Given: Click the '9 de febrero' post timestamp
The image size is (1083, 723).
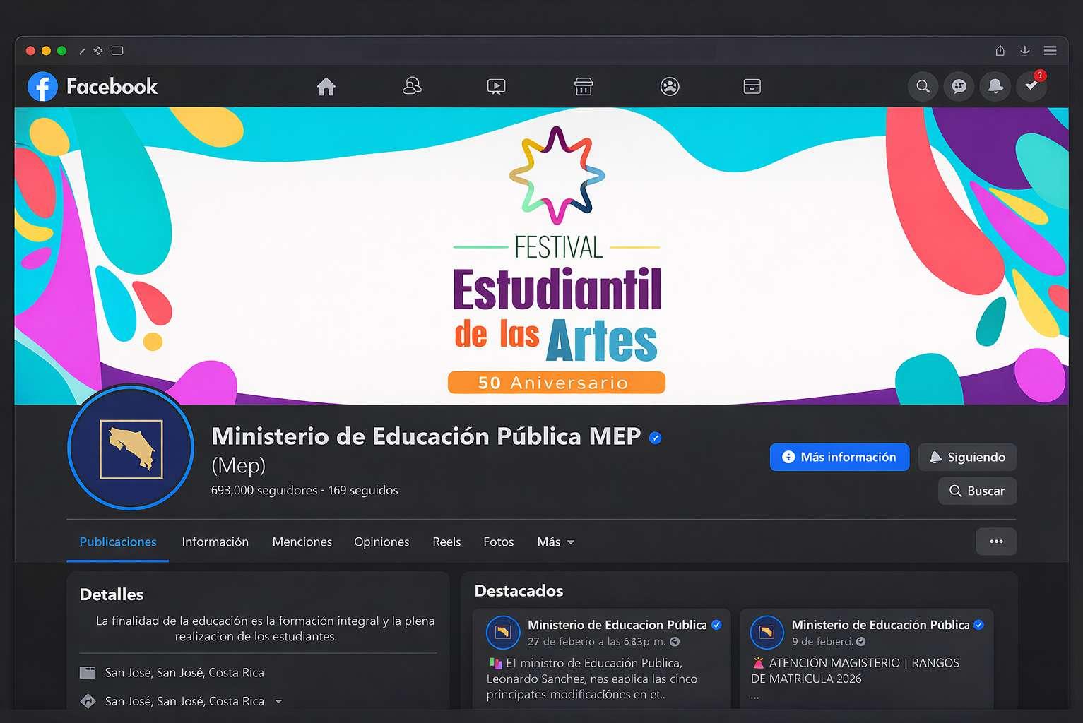Looking at the screenshot, I should (x=822, y=642).
